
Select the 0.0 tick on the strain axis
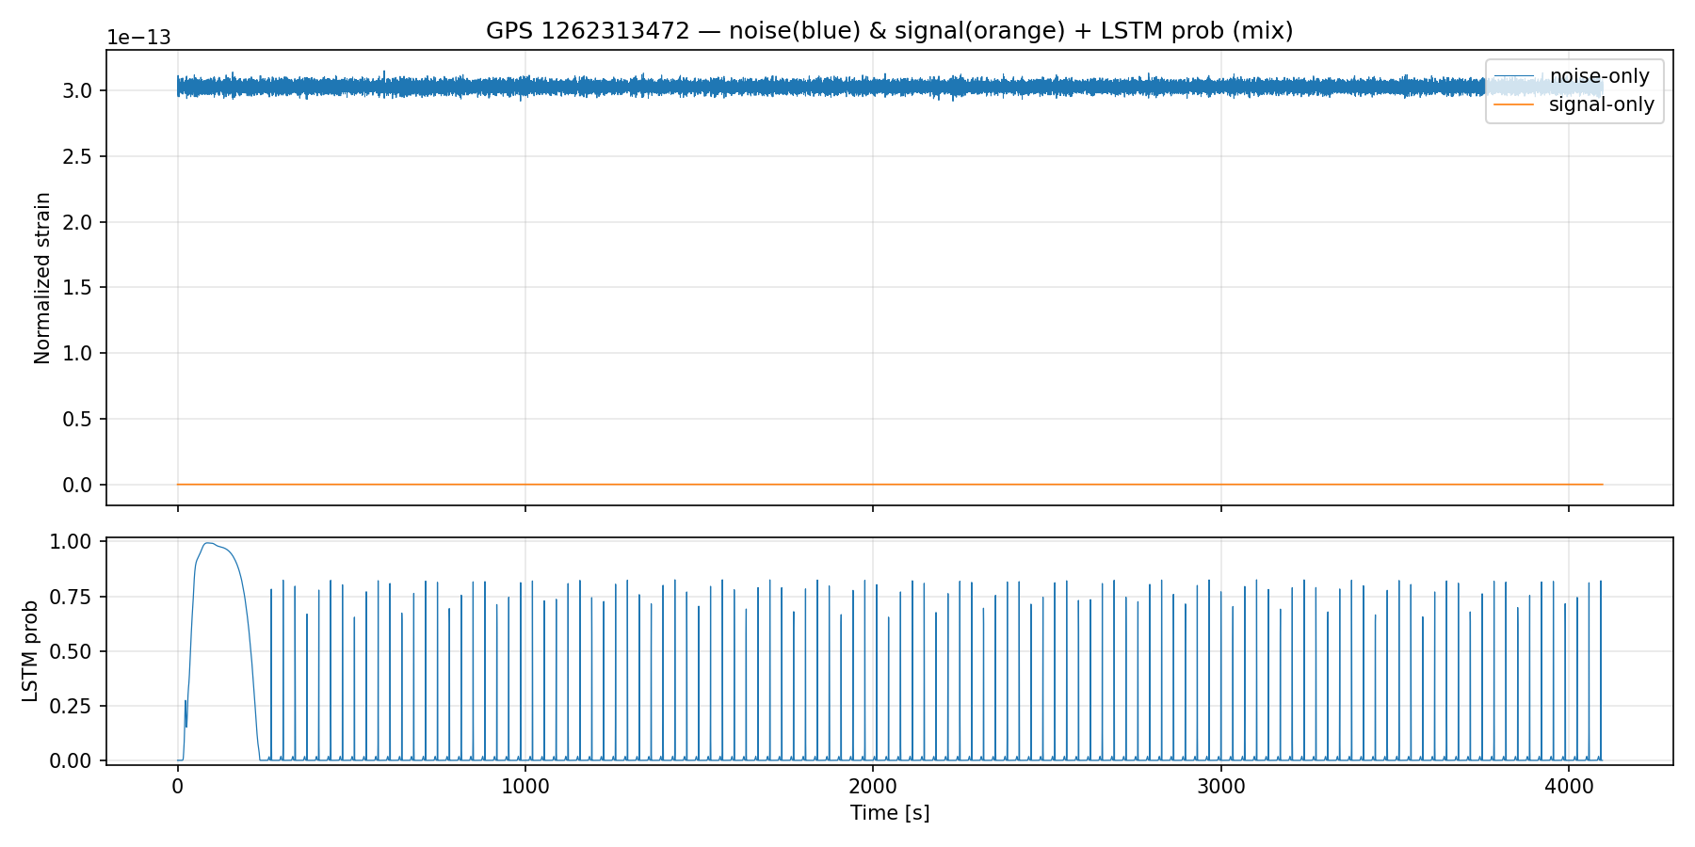point(77,485)
